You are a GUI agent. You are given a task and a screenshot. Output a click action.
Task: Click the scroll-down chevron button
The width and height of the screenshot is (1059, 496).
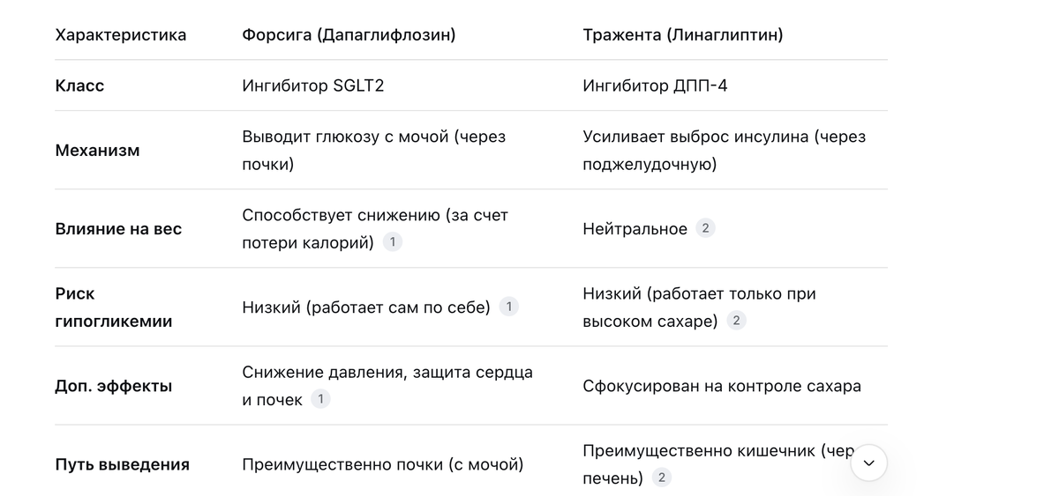click(x=869, y=463)
